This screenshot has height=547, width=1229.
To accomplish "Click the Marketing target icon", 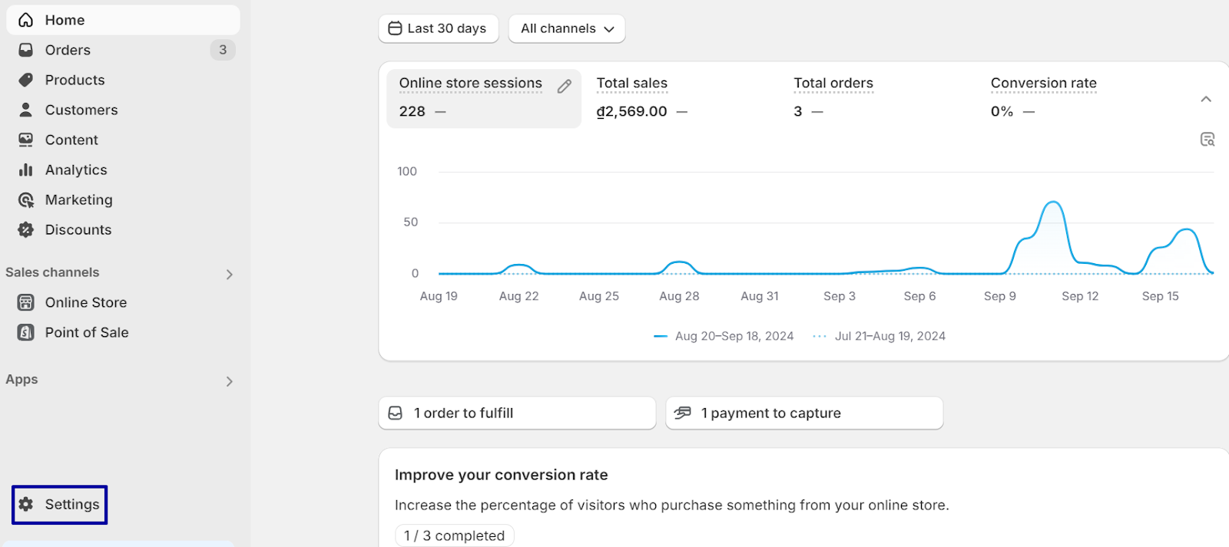I will (25, 199).
